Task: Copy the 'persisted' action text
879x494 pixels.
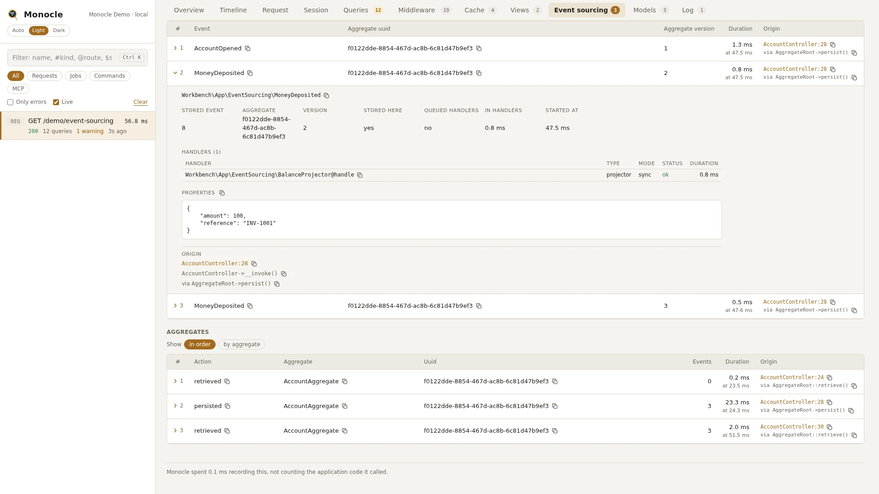Action: [228, 406]
